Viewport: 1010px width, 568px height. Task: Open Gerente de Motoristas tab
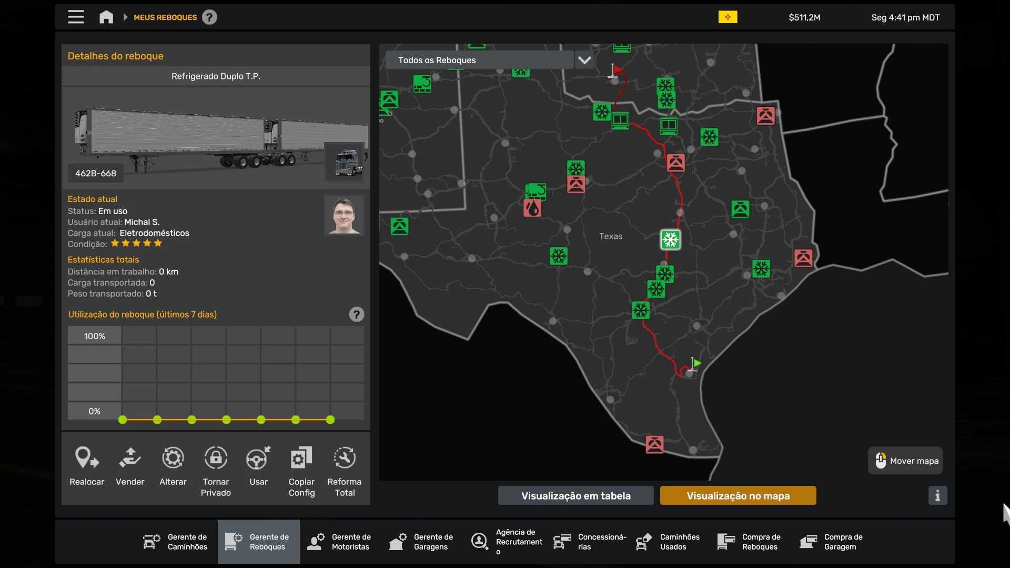340,542
